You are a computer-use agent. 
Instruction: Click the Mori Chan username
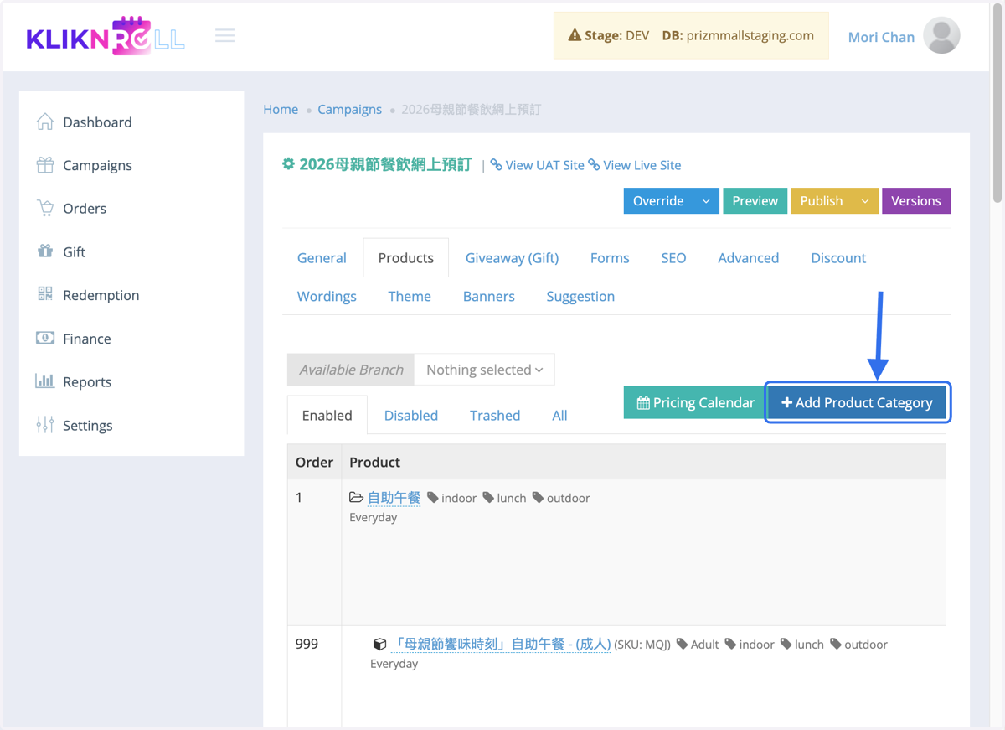click(881, 37)
